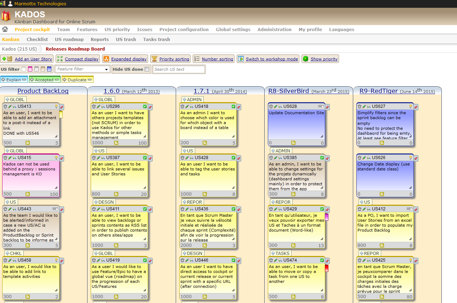457x303 pixels.
Task: Switch to the Reports tab
Action: 100,39
